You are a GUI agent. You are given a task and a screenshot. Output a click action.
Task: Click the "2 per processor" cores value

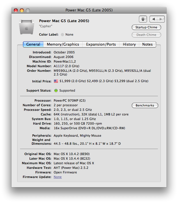(66, 105)
